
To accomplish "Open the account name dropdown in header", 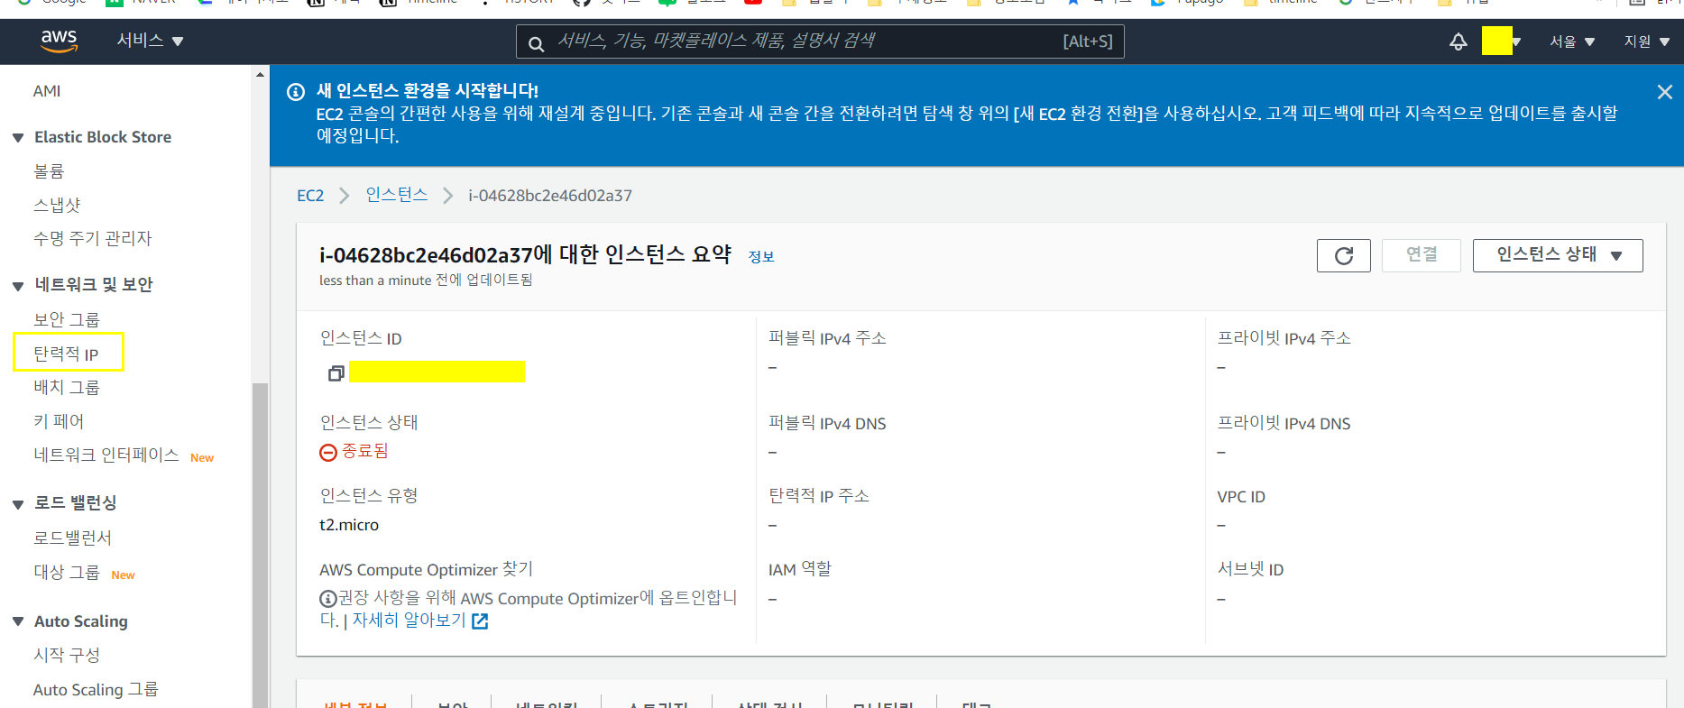I will (x=1502, y=41).
